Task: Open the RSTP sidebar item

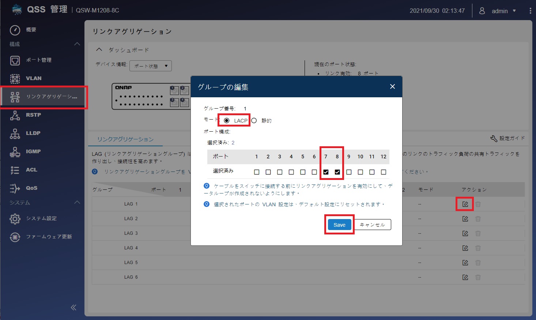Action: pos(33,115)
